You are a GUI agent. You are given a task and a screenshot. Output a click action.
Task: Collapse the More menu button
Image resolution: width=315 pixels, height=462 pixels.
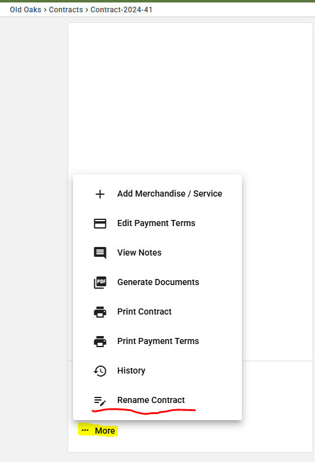click(98, 431)
